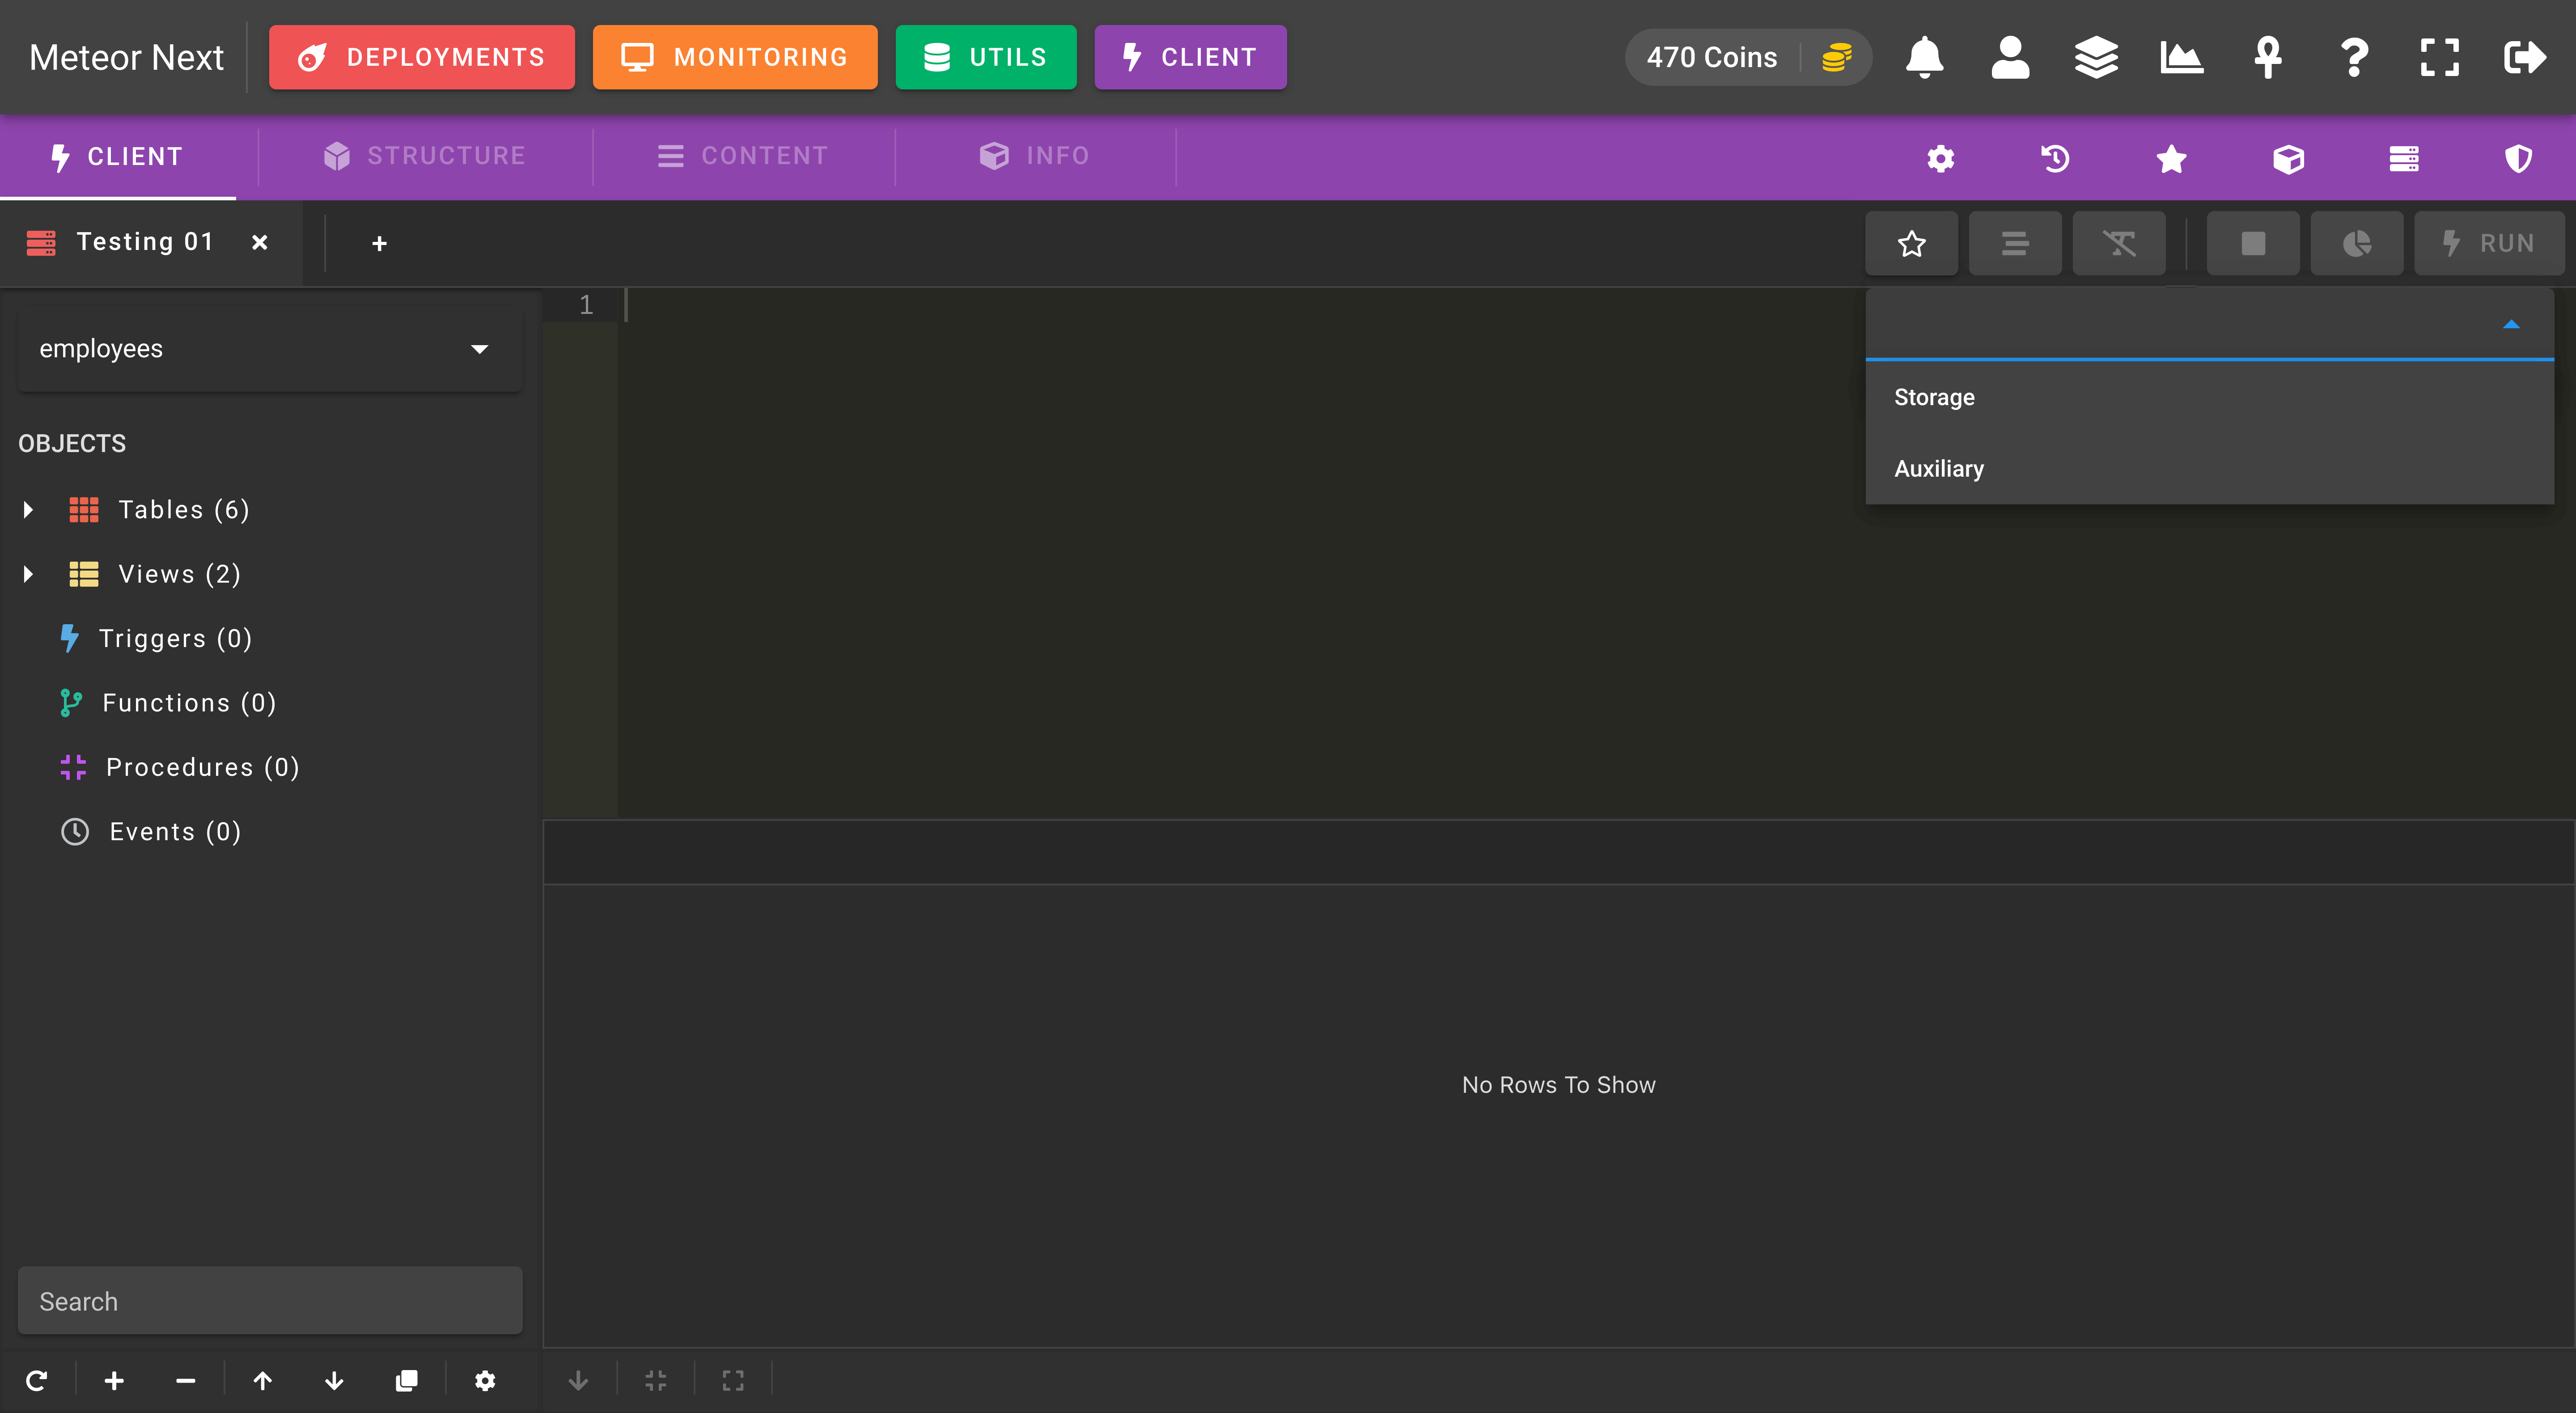Image resolution: width=2576 pixels, height=1413 pixels.
Task: Open the UTILS section
Action: [986, 57]
